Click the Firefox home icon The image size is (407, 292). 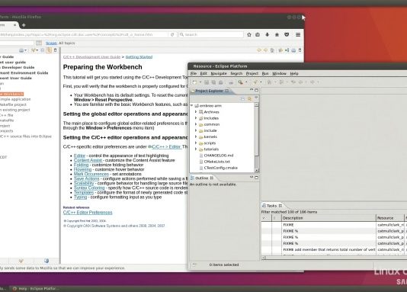(x=277, y=34)
